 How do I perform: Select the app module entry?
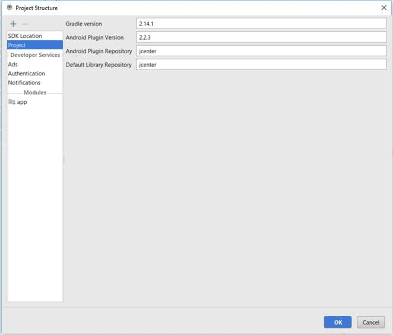pos(35,102)
